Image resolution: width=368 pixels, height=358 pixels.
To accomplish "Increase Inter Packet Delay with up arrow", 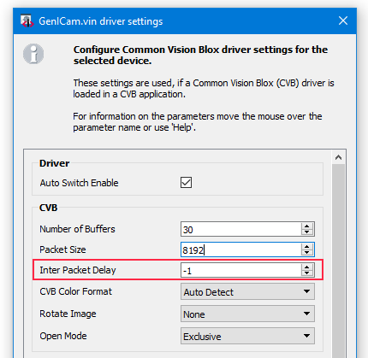I will (x=307, y=267).
